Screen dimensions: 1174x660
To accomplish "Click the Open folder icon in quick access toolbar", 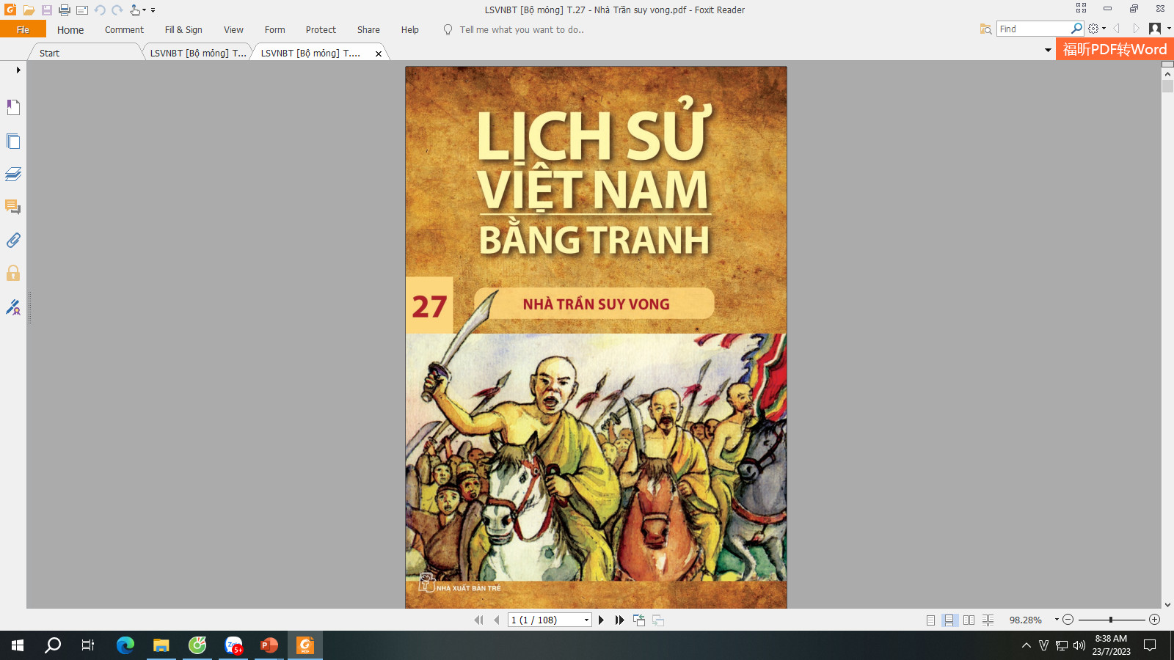I will tap(29, 10).
